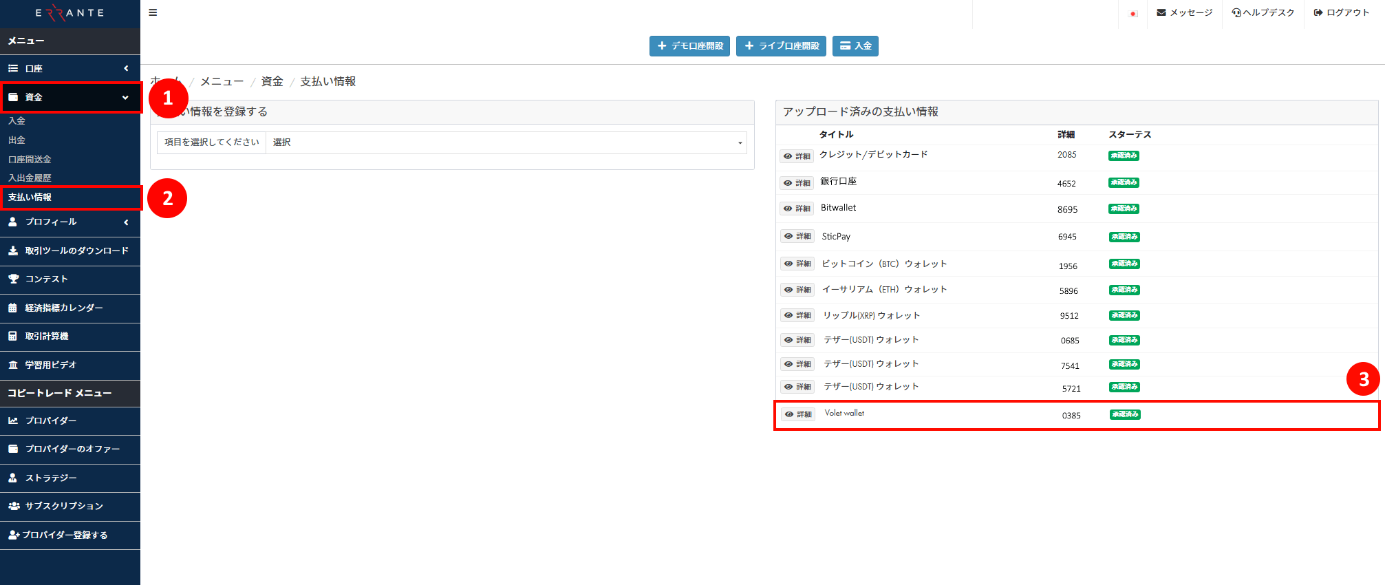This screenshot has width=1385, height=585.
Task: Open 入出金履歴 submenu item
Action: tap(30, 178)
